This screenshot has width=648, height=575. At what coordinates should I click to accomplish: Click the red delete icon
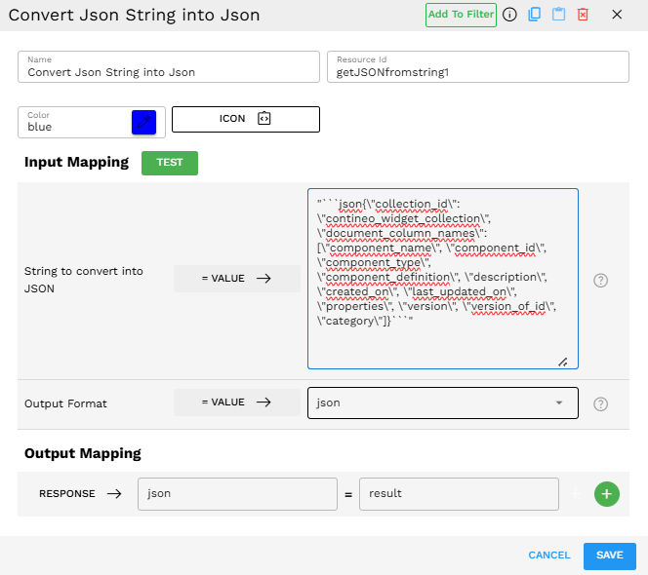(x=583, y=15)
